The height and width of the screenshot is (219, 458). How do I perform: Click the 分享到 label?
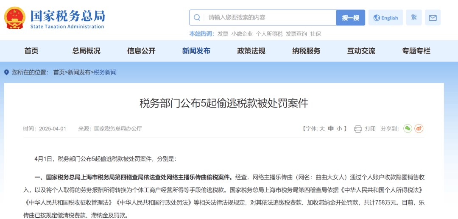click(390, 129)
